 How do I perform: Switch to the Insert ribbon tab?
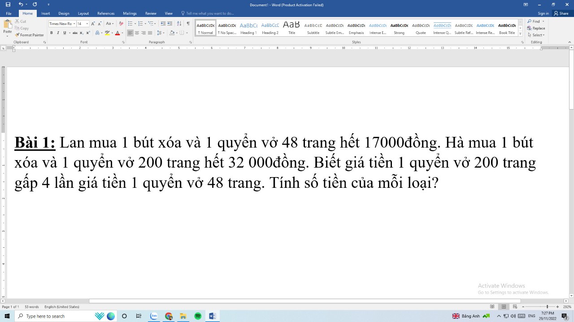(45, 13)
